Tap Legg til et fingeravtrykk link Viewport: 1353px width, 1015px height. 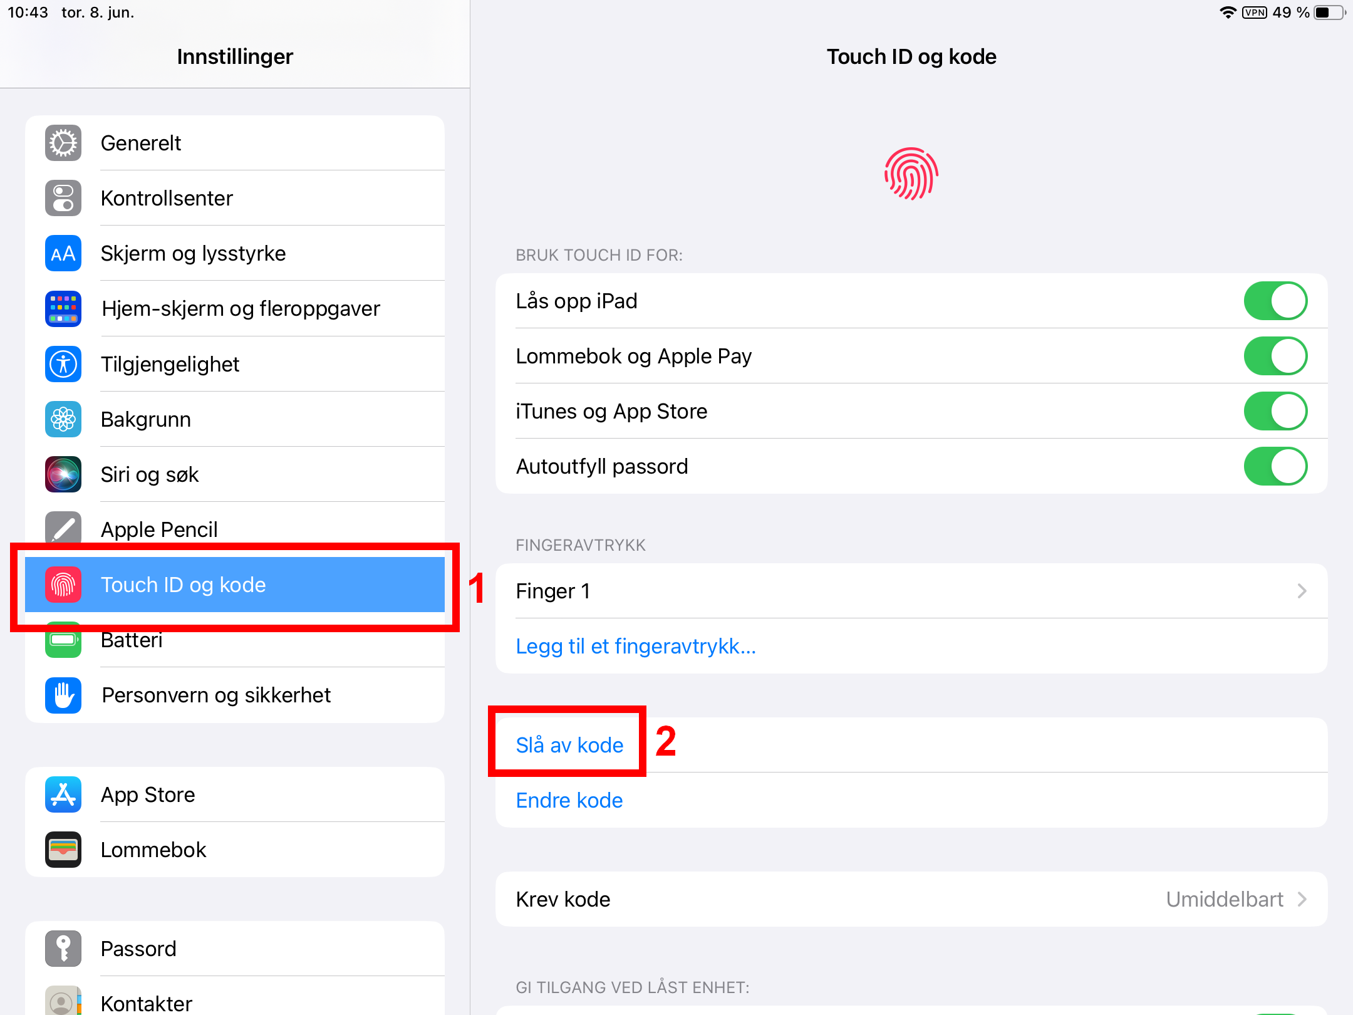point(636,646)
